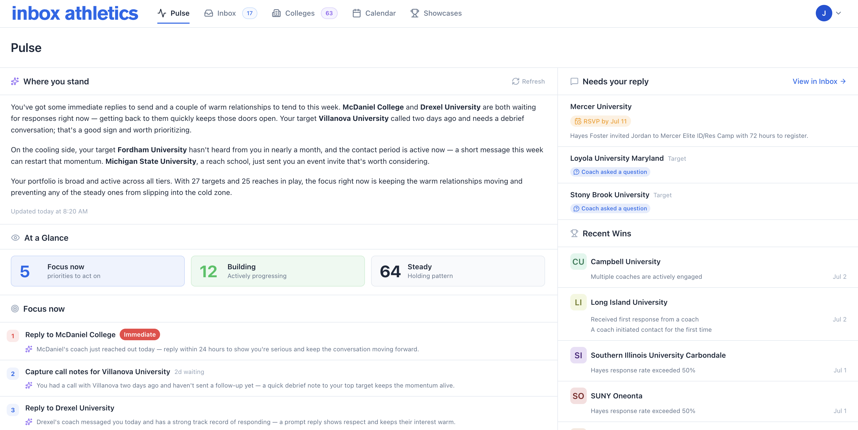Click the inbox athletics logo
The width and height of the screenshot is (858, 430).
tap(75, 13)
